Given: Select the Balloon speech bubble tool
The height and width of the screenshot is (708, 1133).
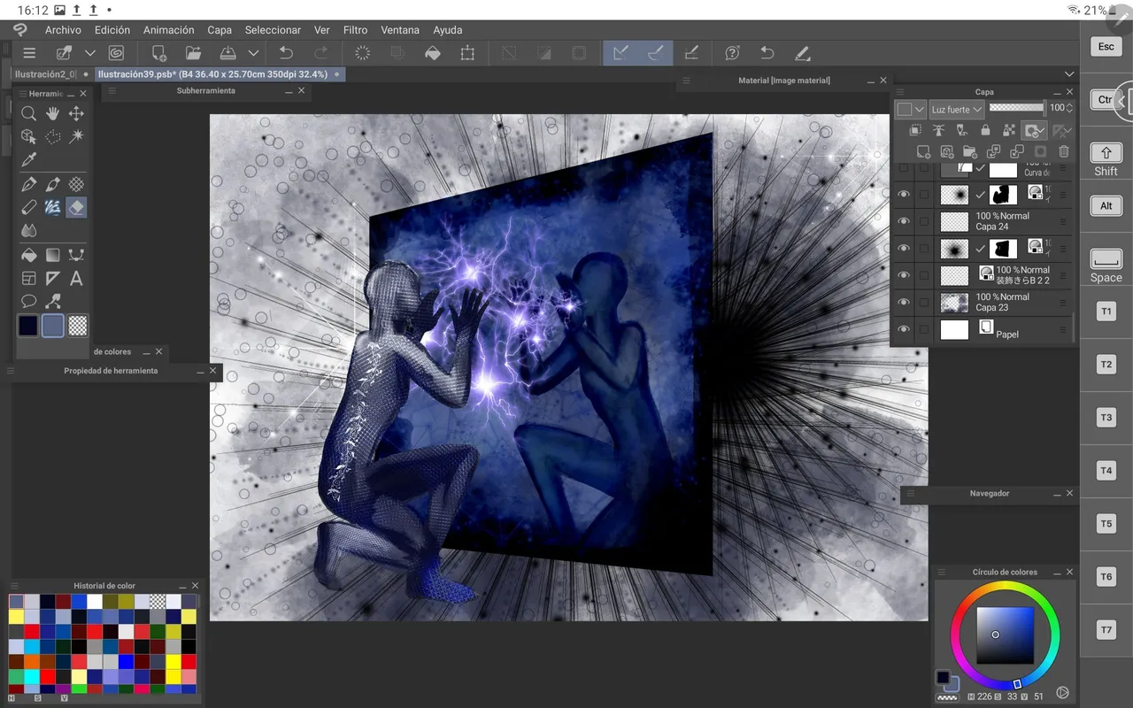Looking at the screenshot, I should [x=29, y=302].
